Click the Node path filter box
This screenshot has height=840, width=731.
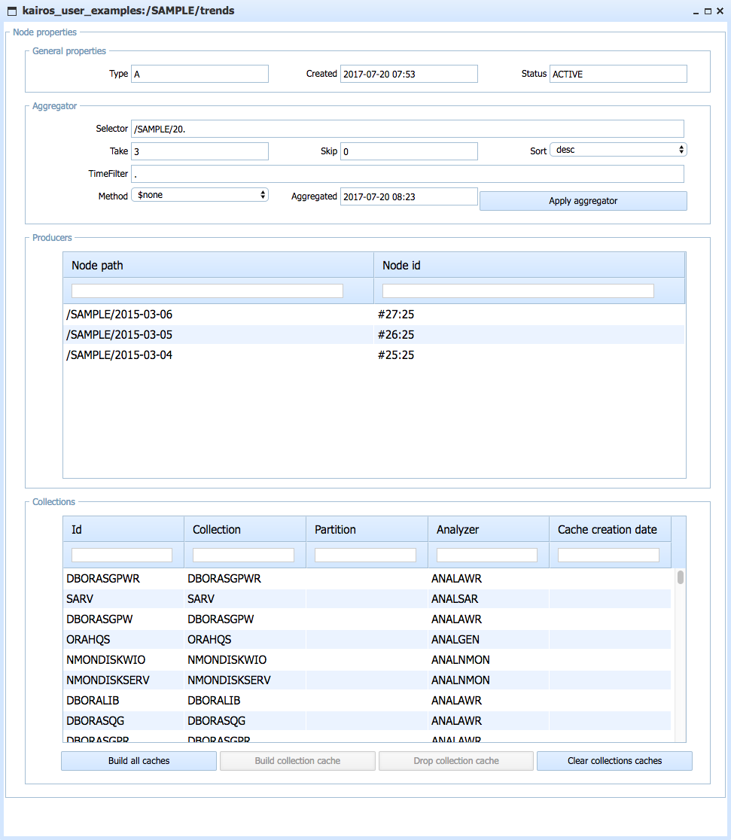click(x=207, y=291)
